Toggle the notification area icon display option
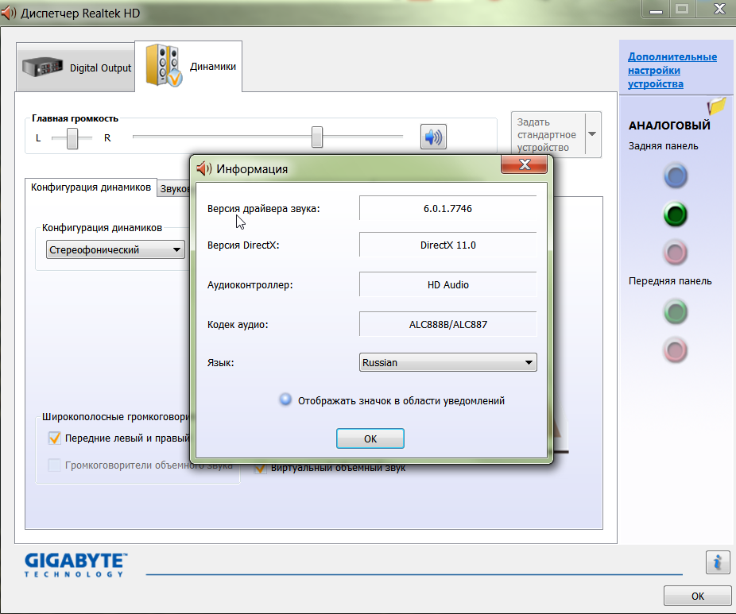The image size is (736, 614). click(x=286, y=400)
